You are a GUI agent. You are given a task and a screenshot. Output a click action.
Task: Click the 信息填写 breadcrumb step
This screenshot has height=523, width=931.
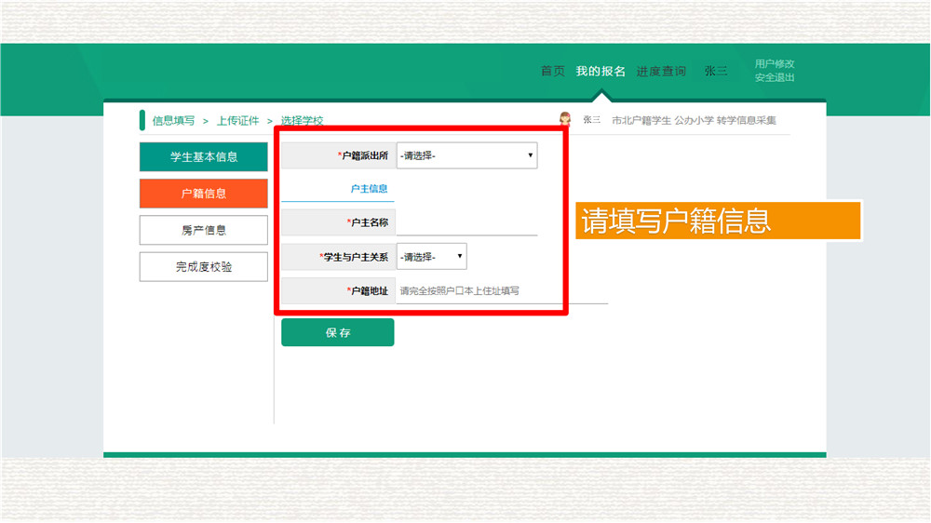pyautogui.click(x=174, y=121)
